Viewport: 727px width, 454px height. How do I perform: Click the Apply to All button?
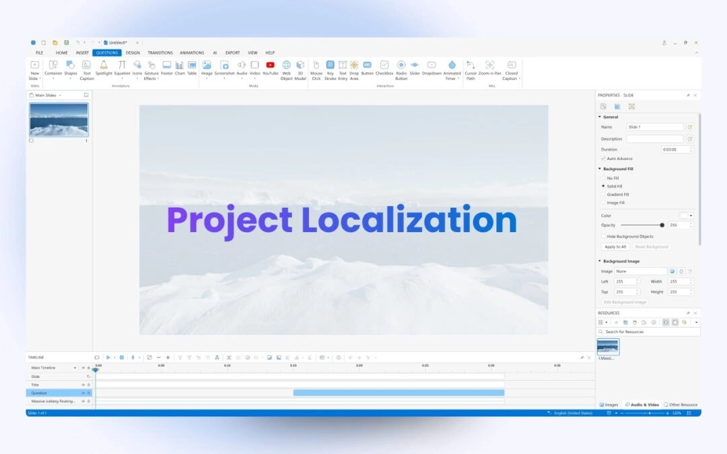[615, 247]
